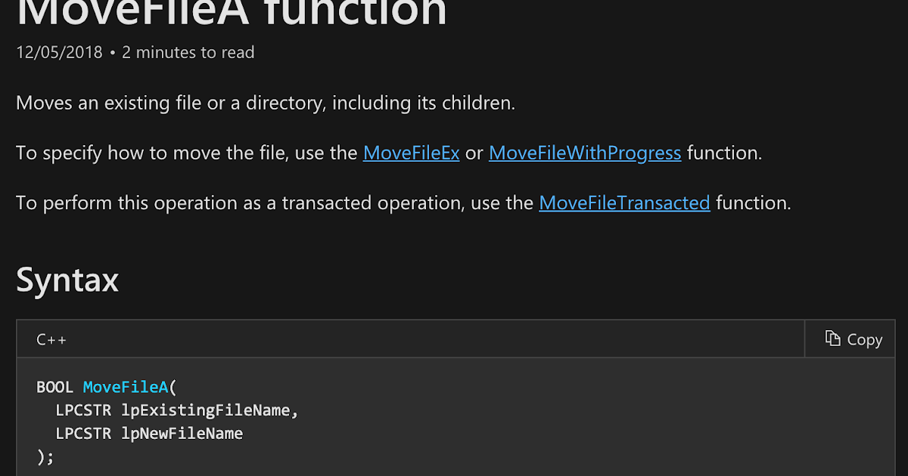
Task: Click the MoveFileA function page title
Action: point(232,12)
